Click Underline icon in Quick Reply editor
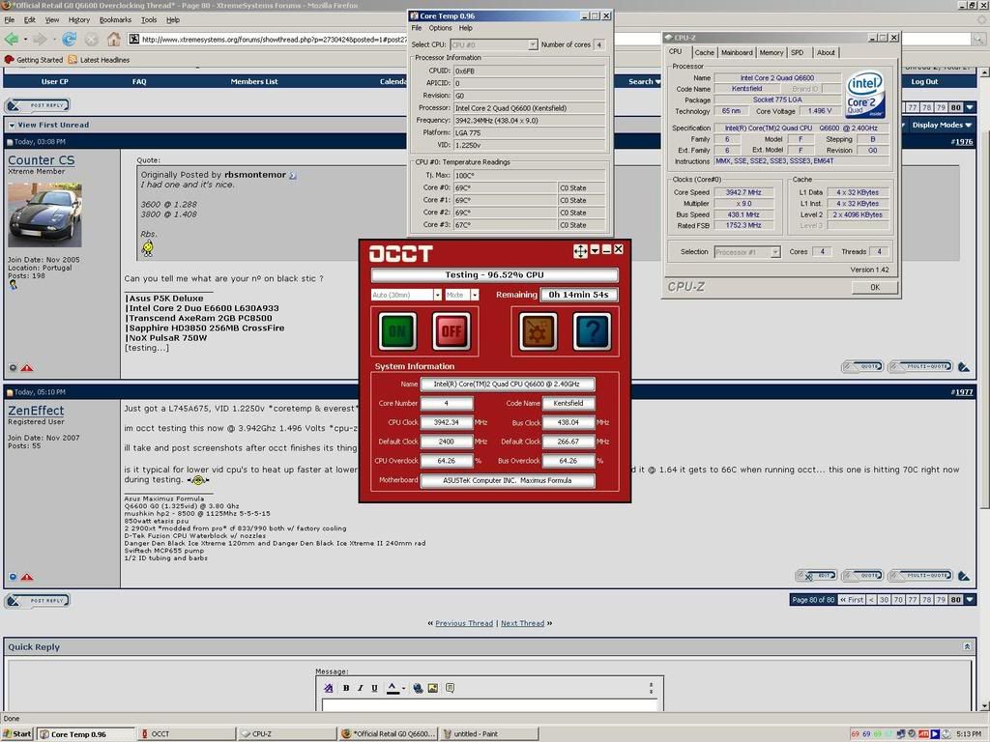This screenshot has height=742, width=990. [374, 688]
